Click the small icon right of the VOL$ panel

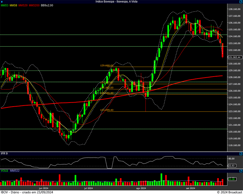pos(241,171)
